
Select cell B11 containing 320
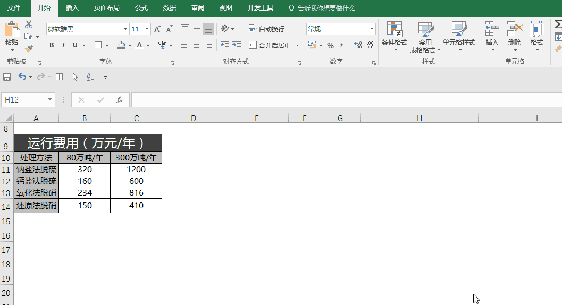[85, 169]
